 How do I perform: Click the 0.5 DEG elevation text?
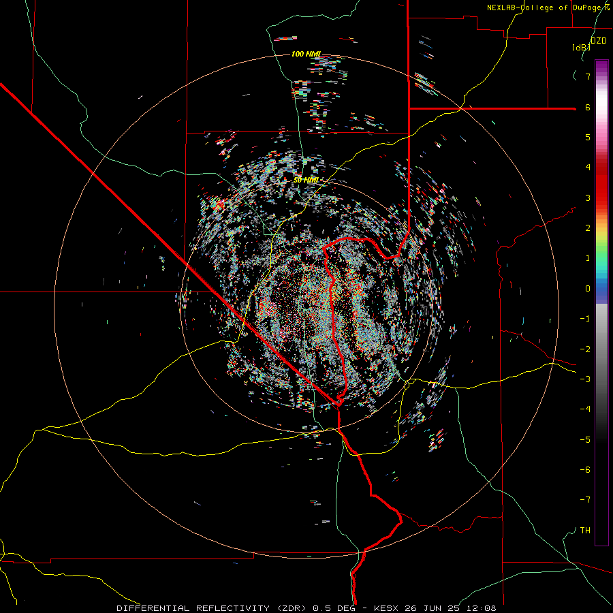[334, 608]
